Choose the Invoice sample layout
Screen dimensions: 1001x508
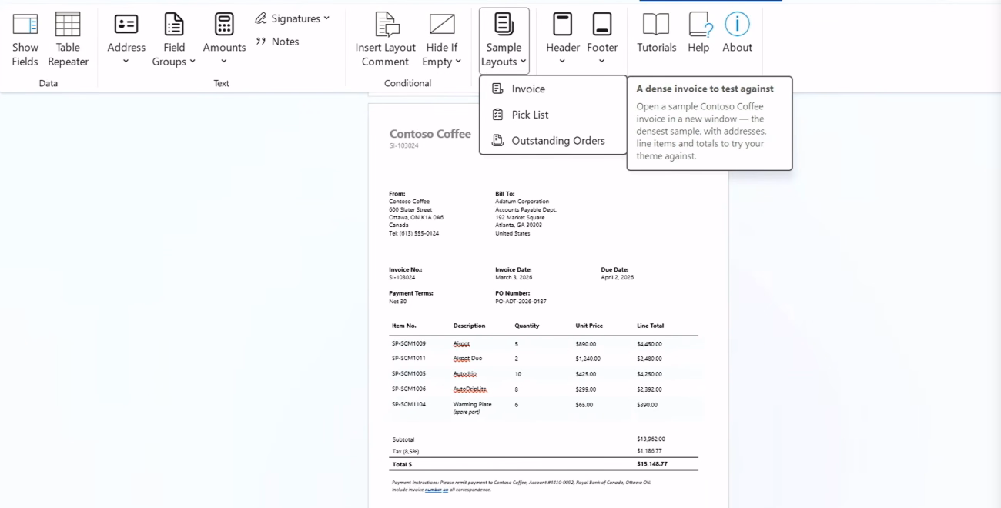click(x=553, y=89)
